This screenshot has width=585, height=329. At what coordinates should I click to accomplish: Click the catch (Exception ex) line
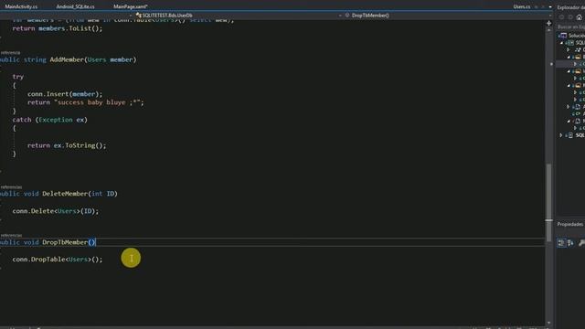coord(49,120)
